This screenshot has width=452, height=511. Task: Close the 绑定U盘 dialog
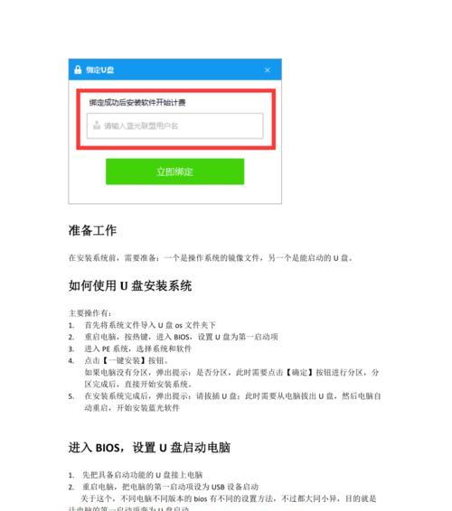(x=268, y=70)
